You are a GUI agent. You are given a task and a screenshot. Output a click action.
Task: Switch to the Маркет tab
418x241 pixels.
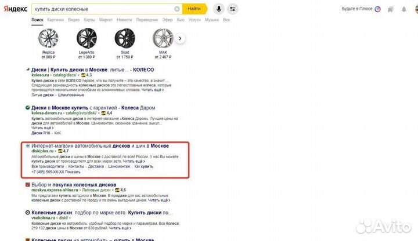point(106,20)
